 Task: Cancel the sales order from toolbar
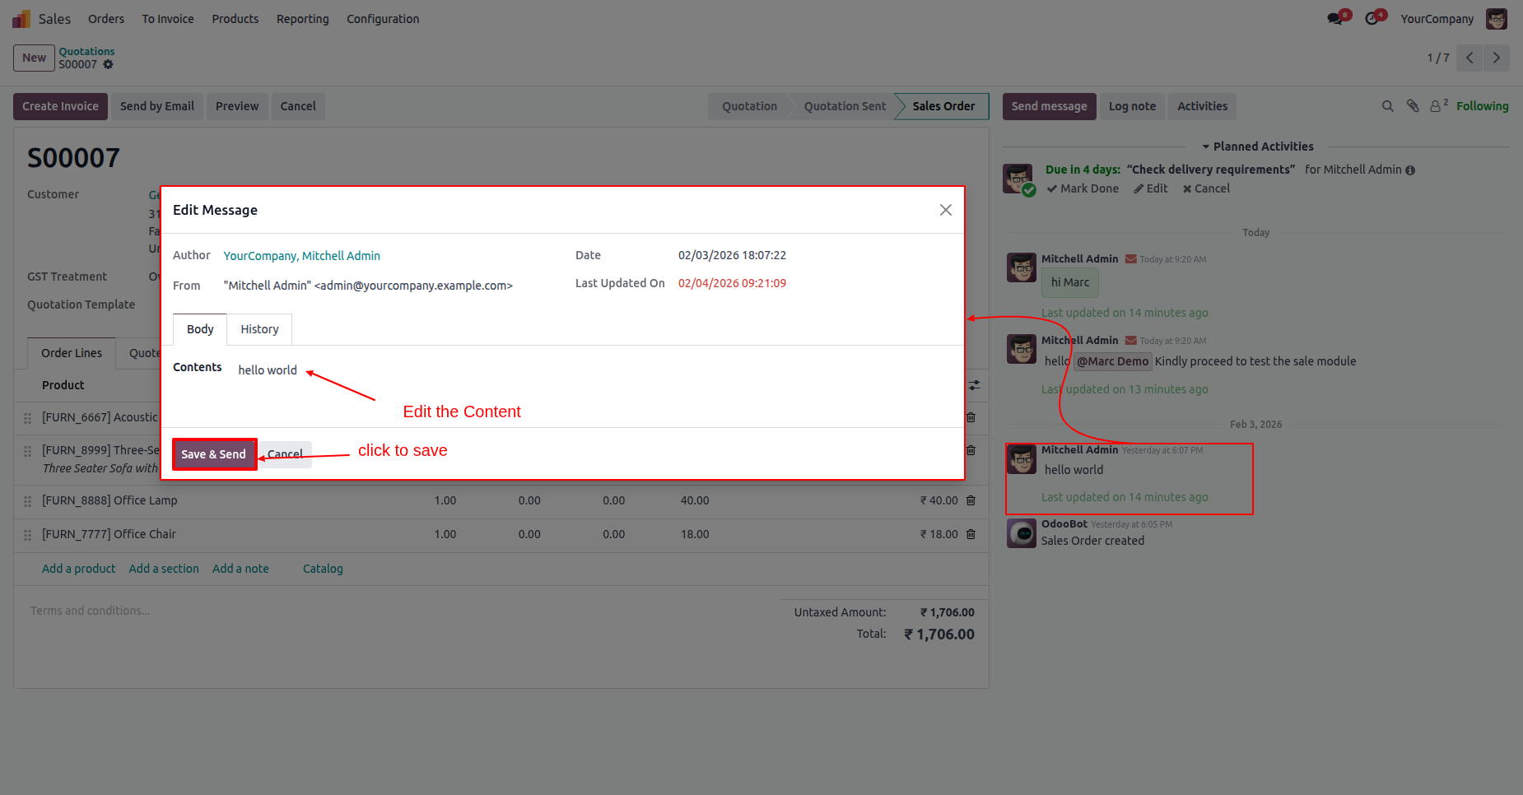tap(298, 106)
